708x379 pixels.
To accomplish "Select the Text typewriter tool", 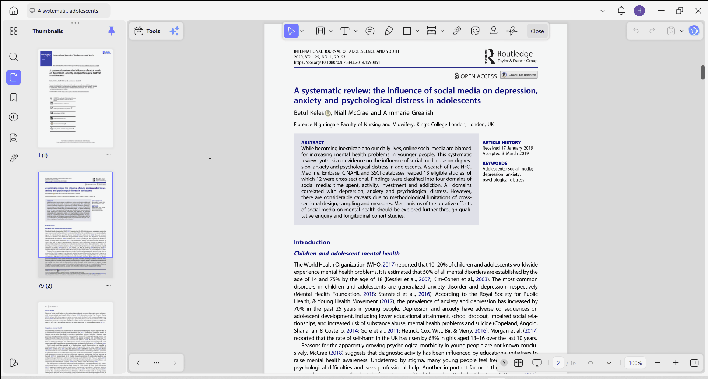I will (345, 31).
